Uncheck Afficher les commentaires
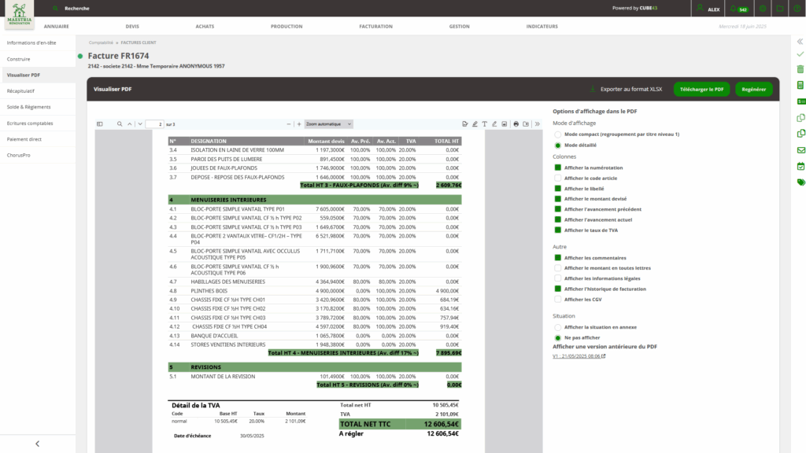 pyautogui.click(x=558, y=258)
